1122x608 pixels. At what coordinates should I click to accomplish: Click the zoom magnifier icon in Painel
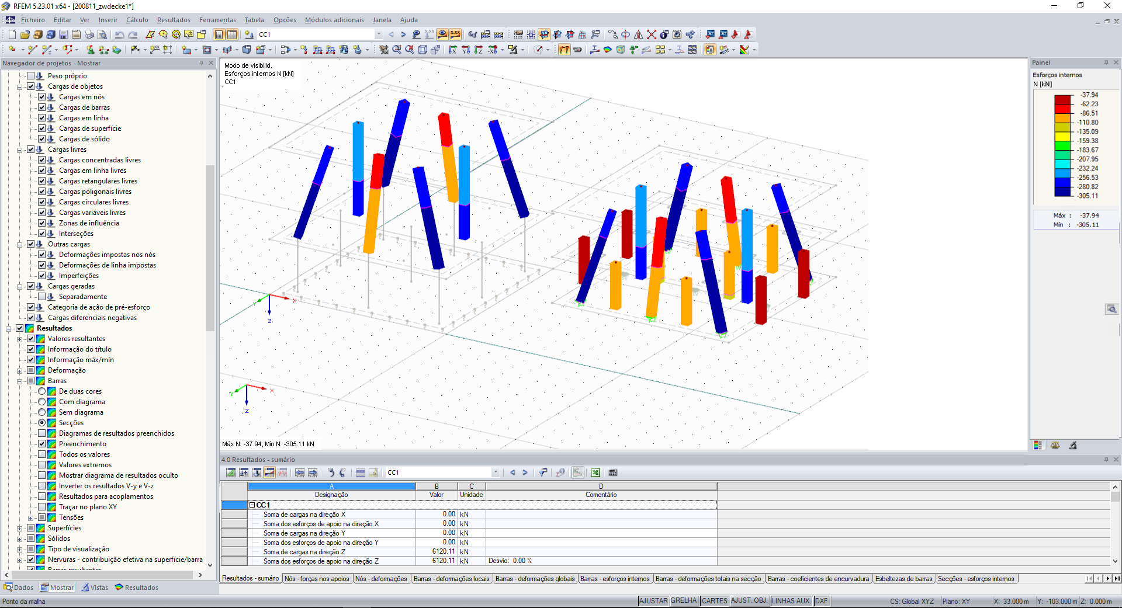tap(1111, 309)
